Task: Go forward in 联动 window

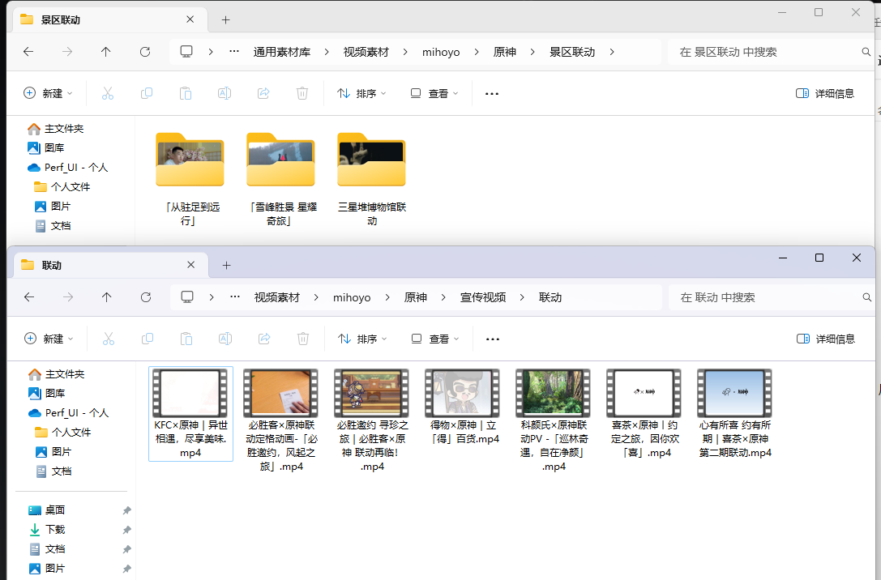Action: pos(68,297)
